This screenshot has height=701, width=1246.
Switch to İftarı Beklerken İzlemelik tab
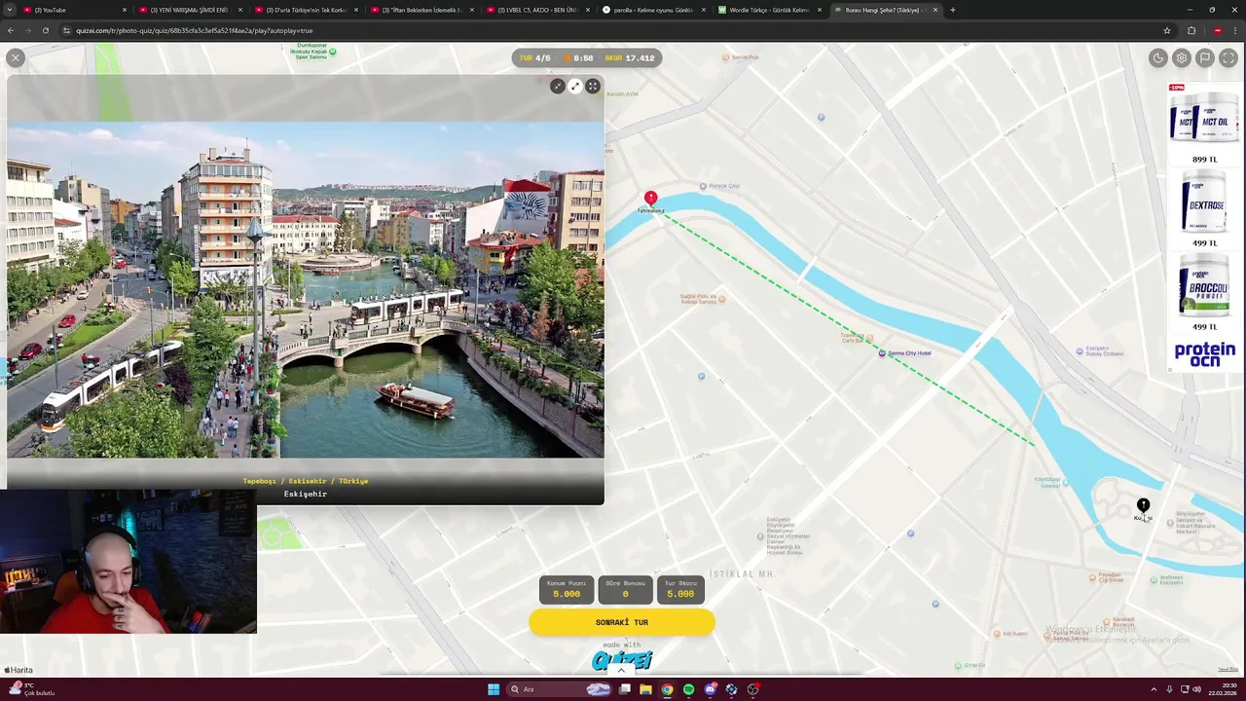click(x=421, y=10)
